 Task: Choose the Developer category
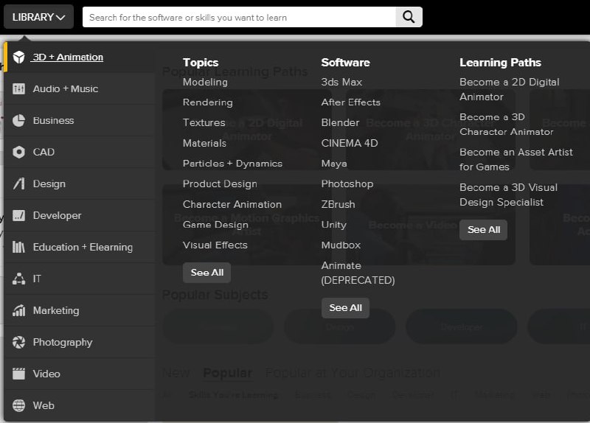(58, 215)
